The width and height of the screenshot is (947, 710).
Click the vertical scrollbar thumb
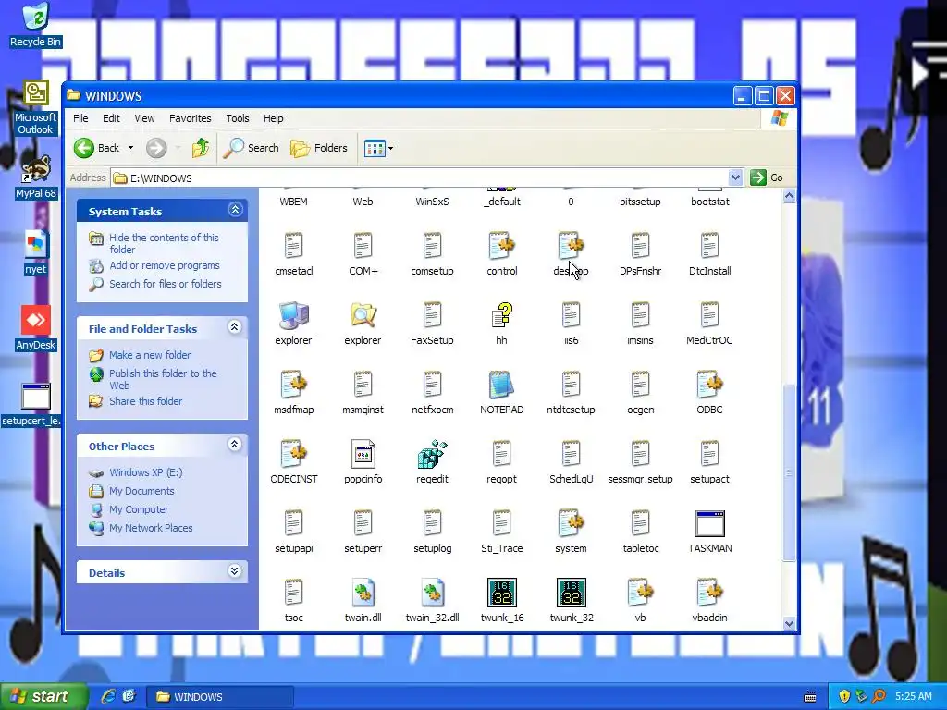pyautogui.click(x=789, y=472)
